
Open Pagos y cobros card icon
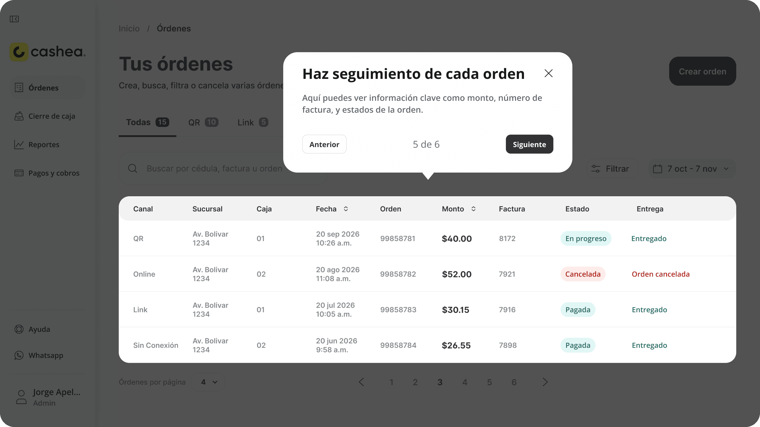click(19, 173)
